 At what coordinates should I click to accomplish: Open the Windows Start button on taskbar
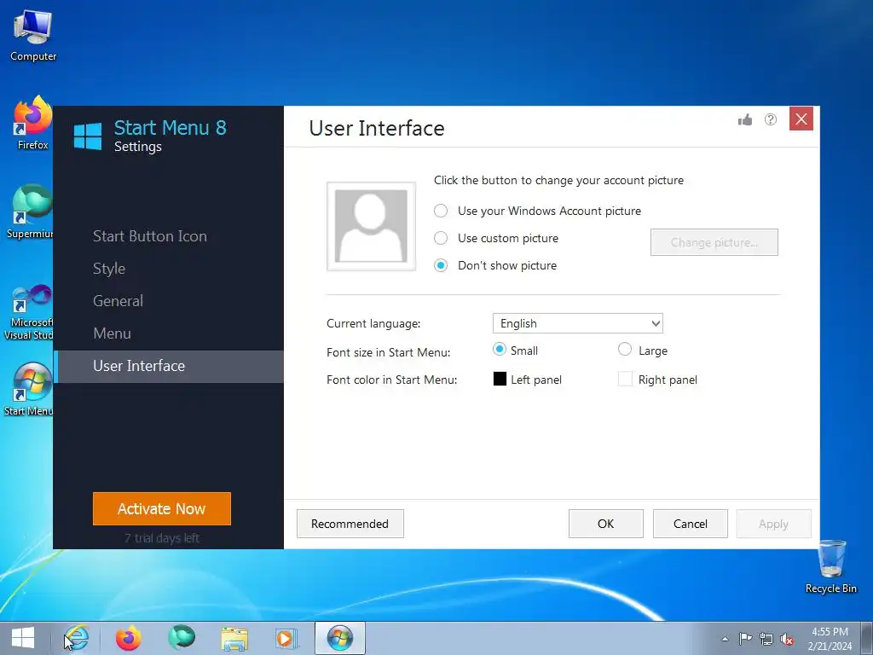tap(23, 638)
